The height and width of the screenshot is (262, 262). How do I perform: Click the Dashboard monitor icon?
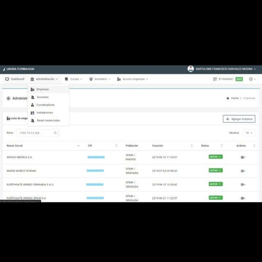coord(7,79)
